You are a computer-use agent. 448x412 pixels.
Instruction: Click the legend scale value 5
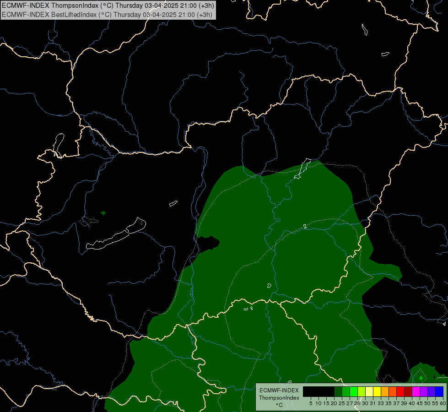[x=311, y=403]
